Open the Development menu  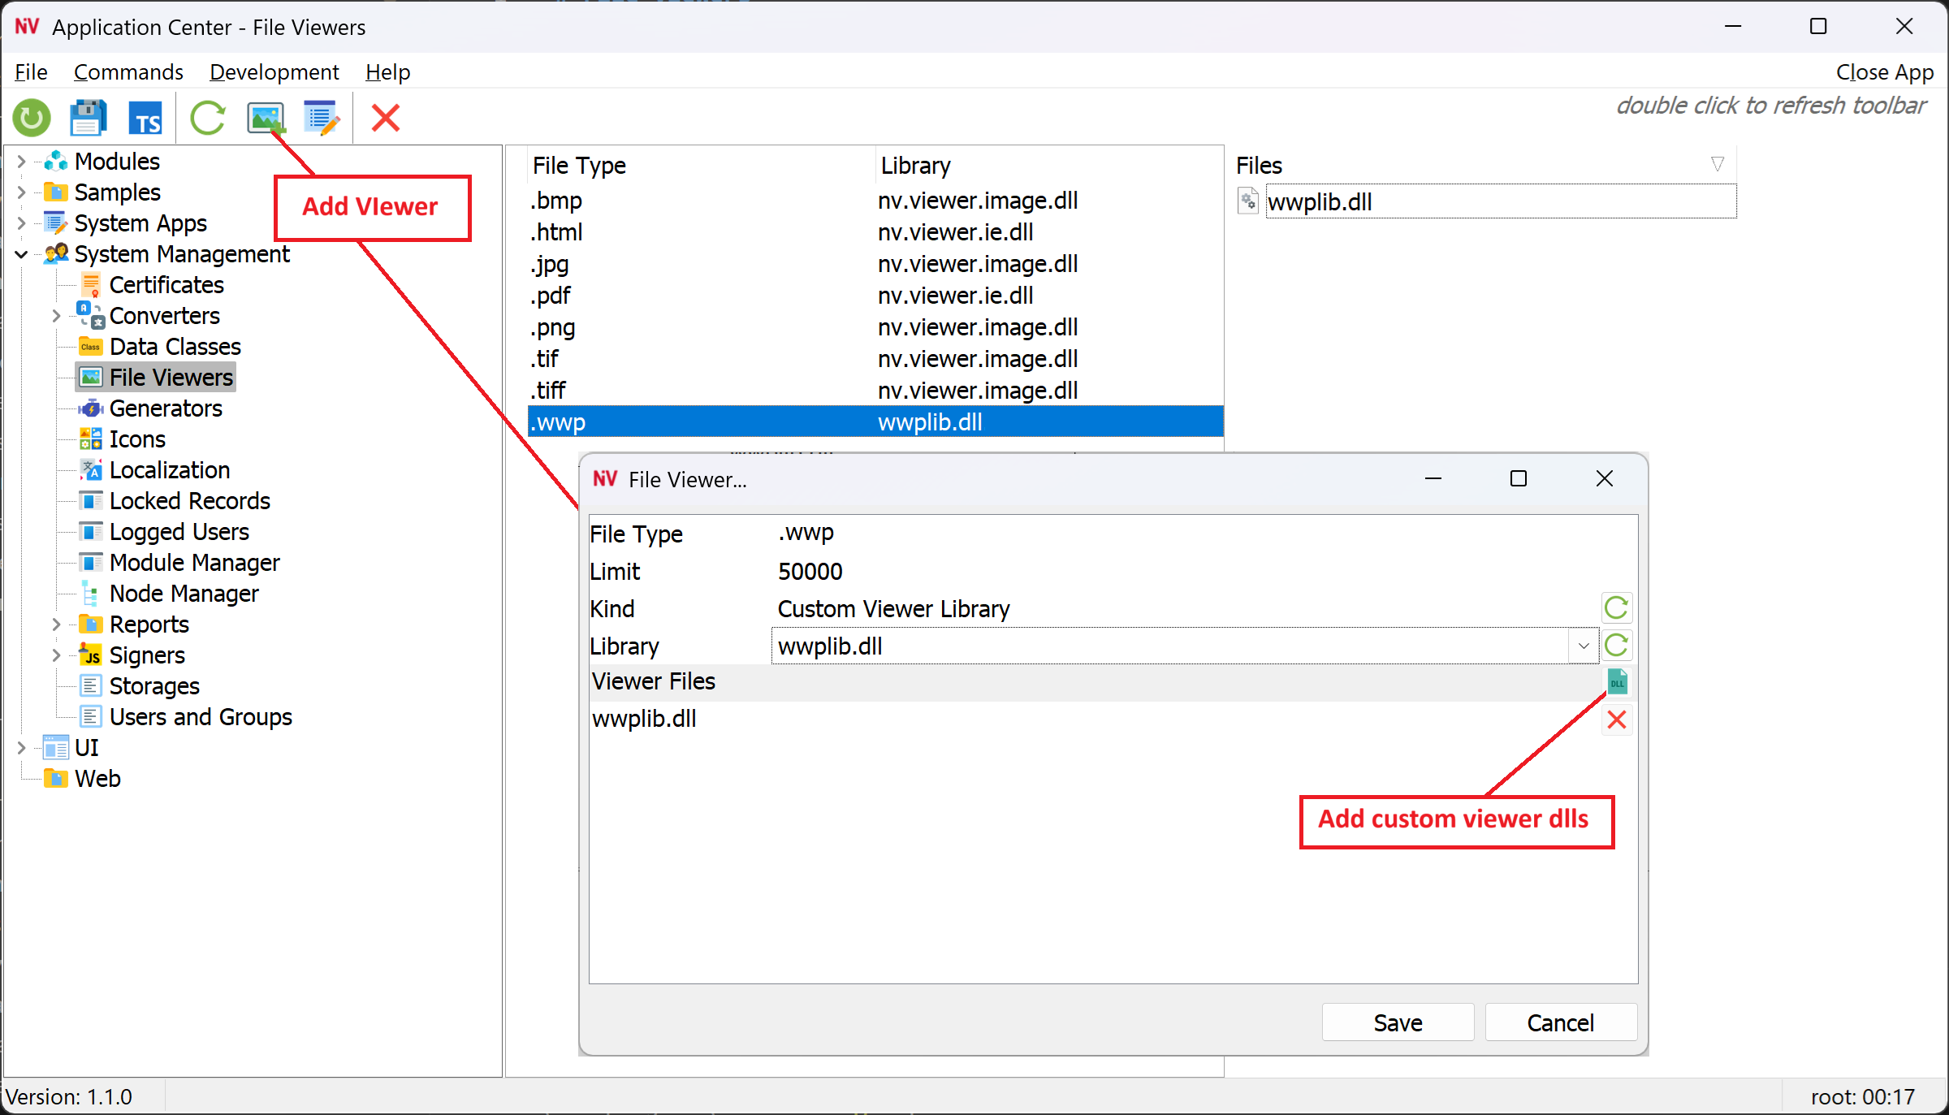click(274, 72)
